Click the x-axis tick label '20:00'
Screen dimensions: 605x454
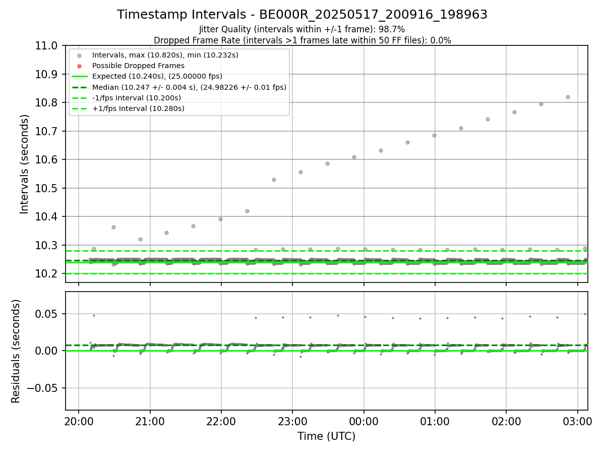coord(79,421)
